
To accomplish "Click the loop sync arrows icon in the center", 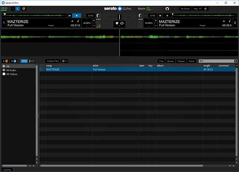I will [122, 23].
